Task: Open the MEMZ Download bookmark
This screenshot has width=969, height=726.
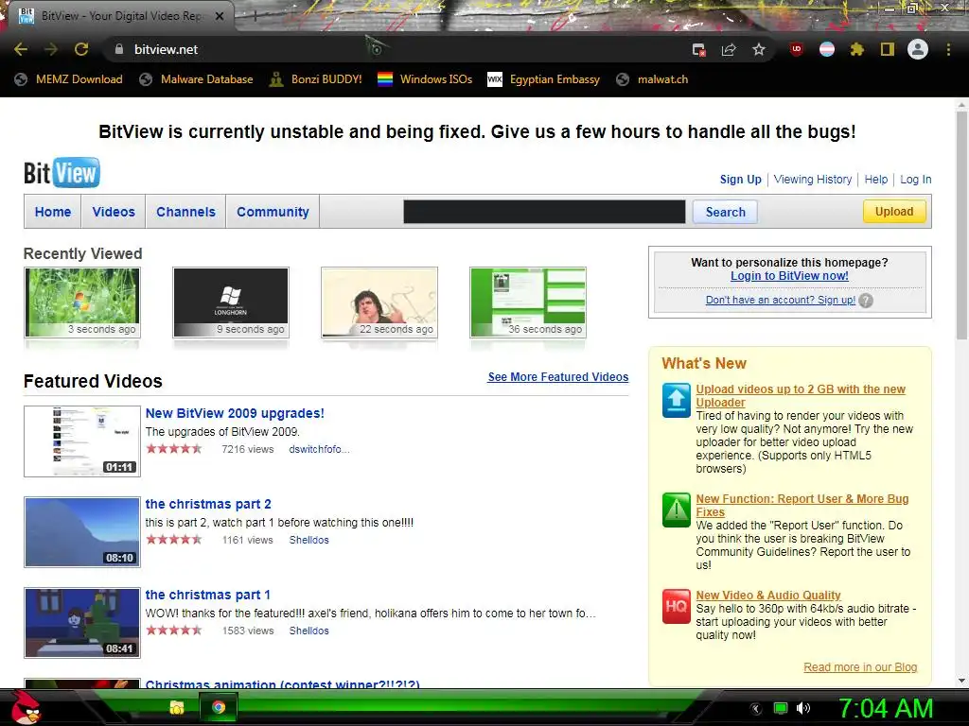Action: pyautogui.click(x=68, y=79)
